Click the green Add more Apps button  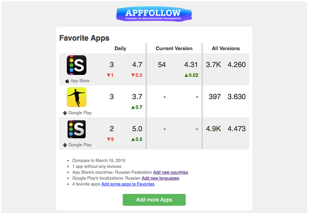click(154, 200)
